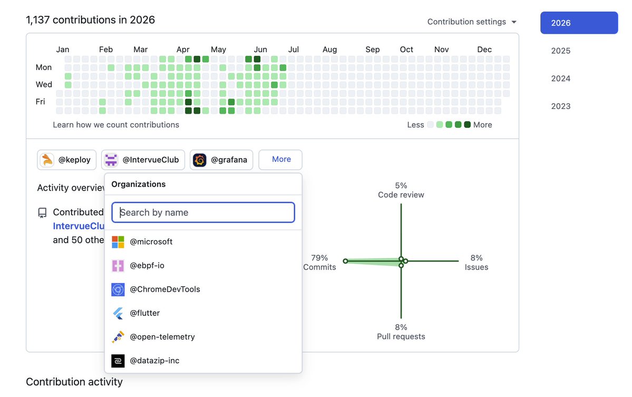Filter activity by @keploy organization
The height and width of the screenshot is (397, 632).
(x=66, y=160)
